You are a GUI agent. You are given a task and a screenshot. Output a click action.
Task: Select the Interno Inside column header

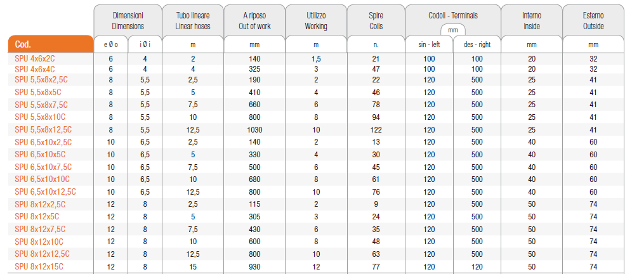coord(531,22)
